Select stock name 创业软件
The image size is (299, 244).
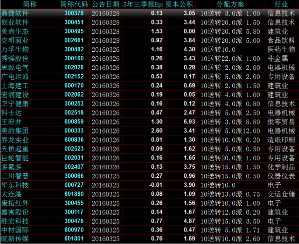coord(15,22)
